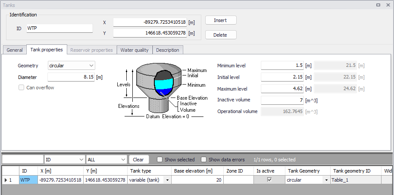Viewport: 394px width, 195px height.
Task: Select the WTP cell in ID column
Action: pos(28,180)
